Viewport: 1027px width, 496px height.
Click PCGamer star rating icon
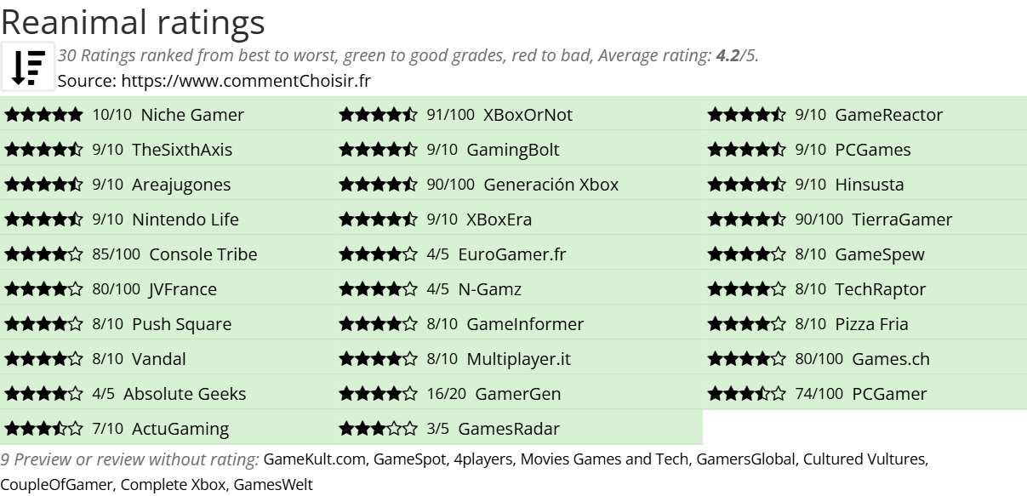tap(746, 394)
